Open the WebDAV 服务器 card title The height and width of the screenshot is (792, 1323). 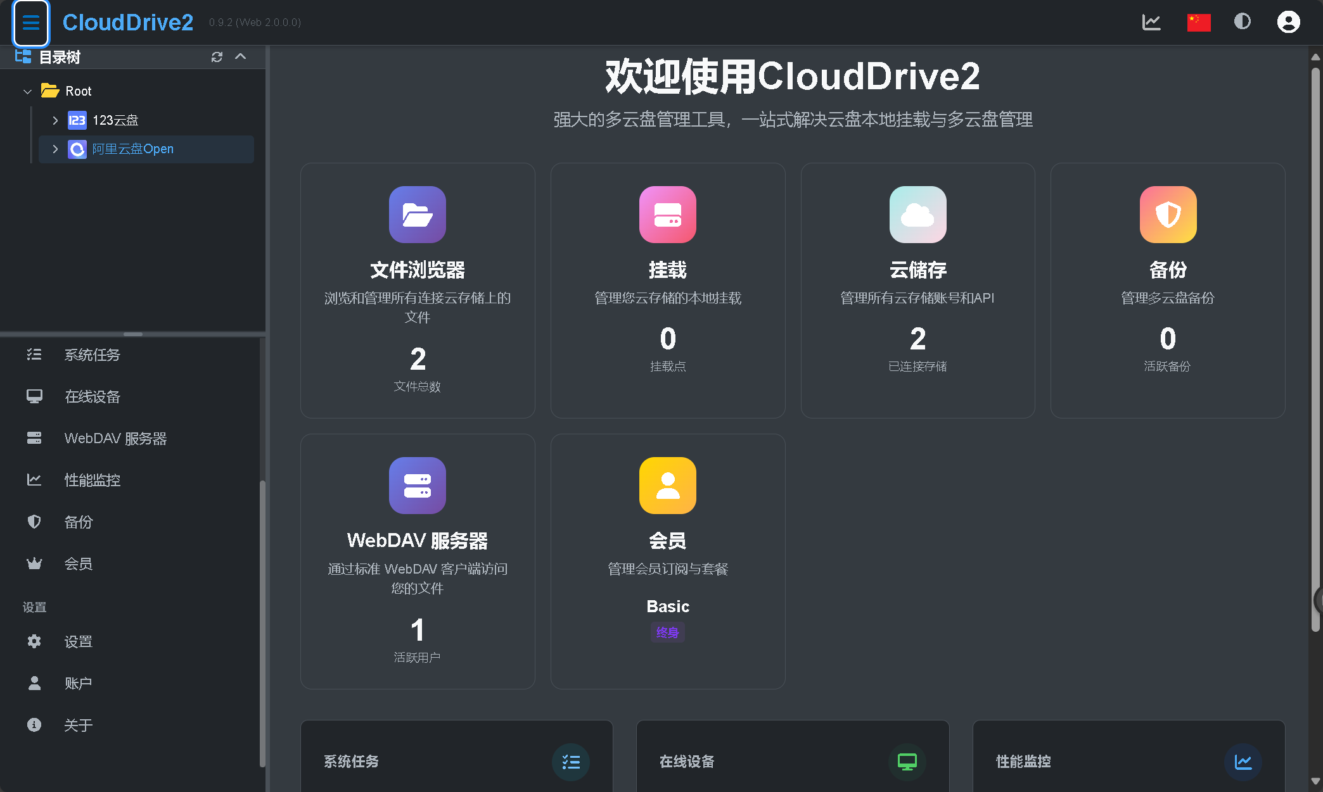pyautogui.click(x=418, y=541)
